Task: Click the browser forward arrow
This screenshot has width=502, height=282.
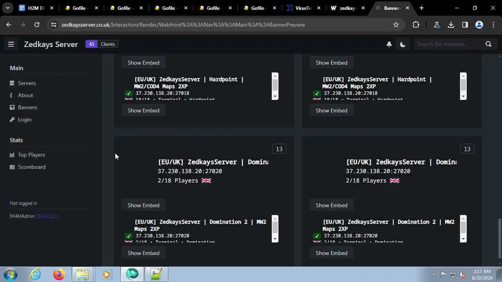Action: 23,25
